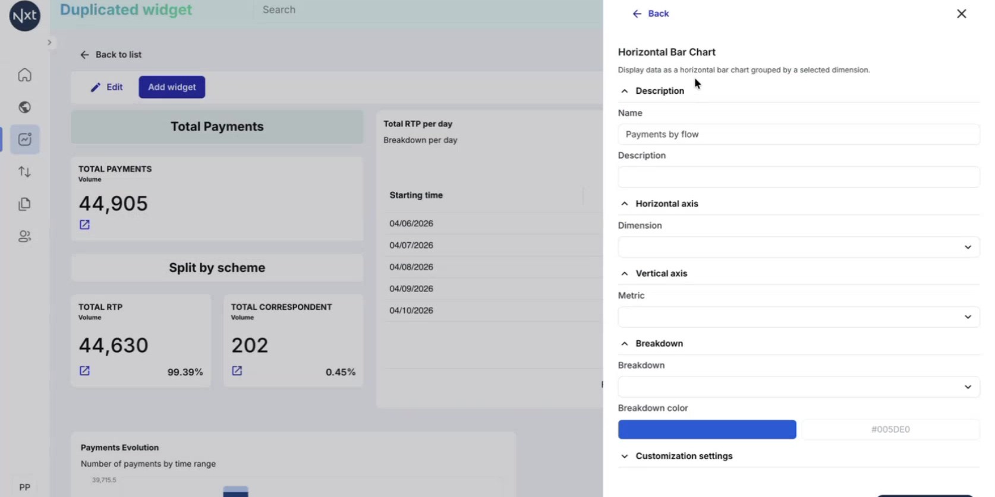Select the 04/08/2026 row
This screenshot has width=995, height=497.
tap(493, 267)
